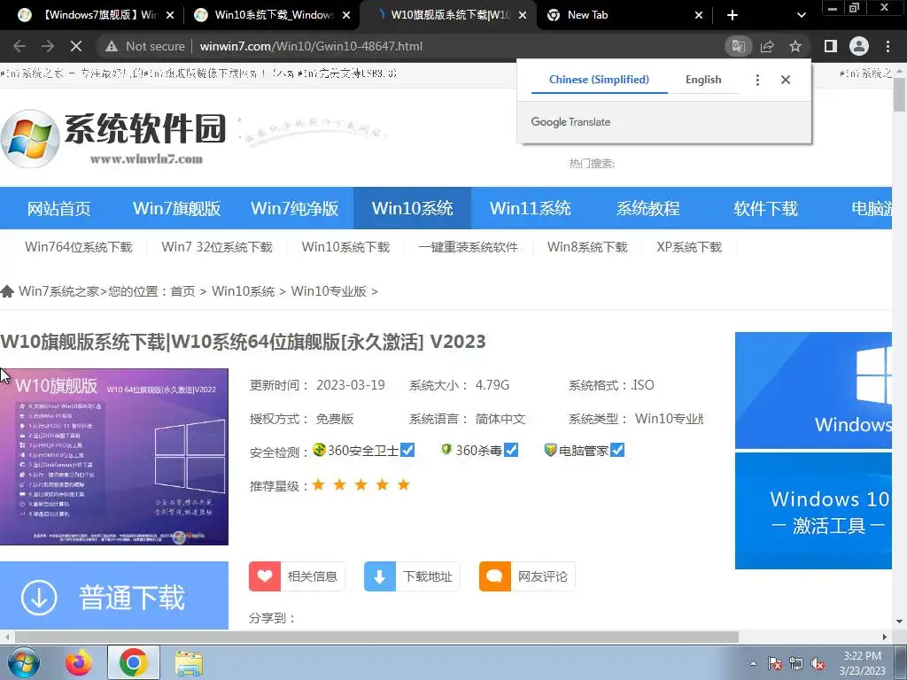Open Win11系统 navigation item

531,208
